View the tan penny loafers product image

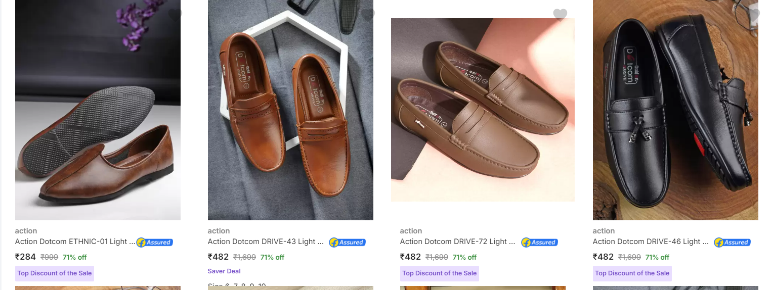(x=290, y=110)
